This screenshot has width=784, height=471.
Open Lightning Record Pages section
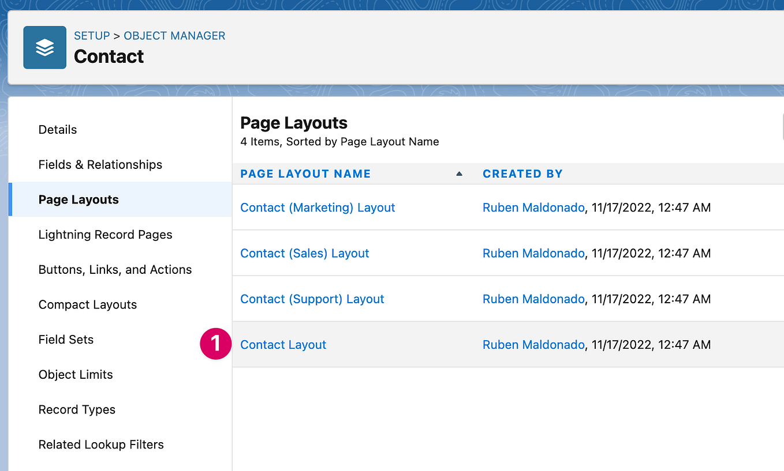(x=105, y=234)
